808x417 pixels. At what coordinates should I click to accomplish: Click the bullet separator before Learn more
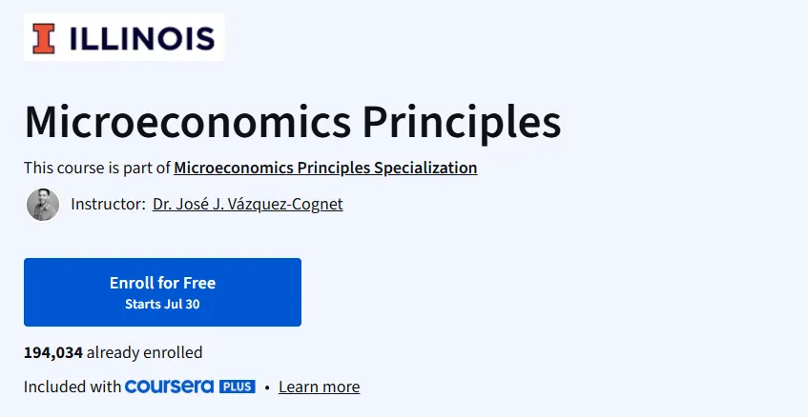[267, 387]
